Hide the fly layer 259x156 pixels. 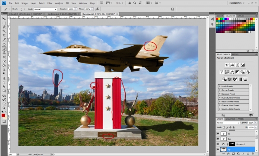[x=218, y=150]
